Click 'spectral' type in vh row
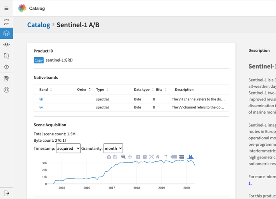 pos(102,99)
